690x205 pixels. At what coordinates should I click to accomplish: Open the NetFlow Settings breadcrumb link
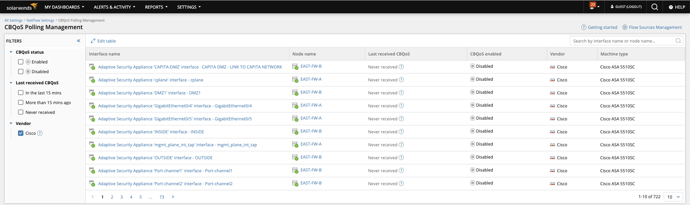40,20
